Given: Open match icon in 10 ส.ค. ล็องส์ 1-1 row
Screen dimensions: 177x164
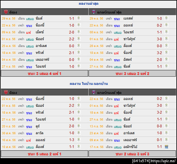Looking at the screenshot, I should (78, 147).
